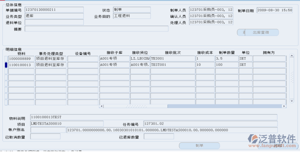The image size is (300, 152).
Task: Click the 出库查询 button
Action: [x=261, y=32]
